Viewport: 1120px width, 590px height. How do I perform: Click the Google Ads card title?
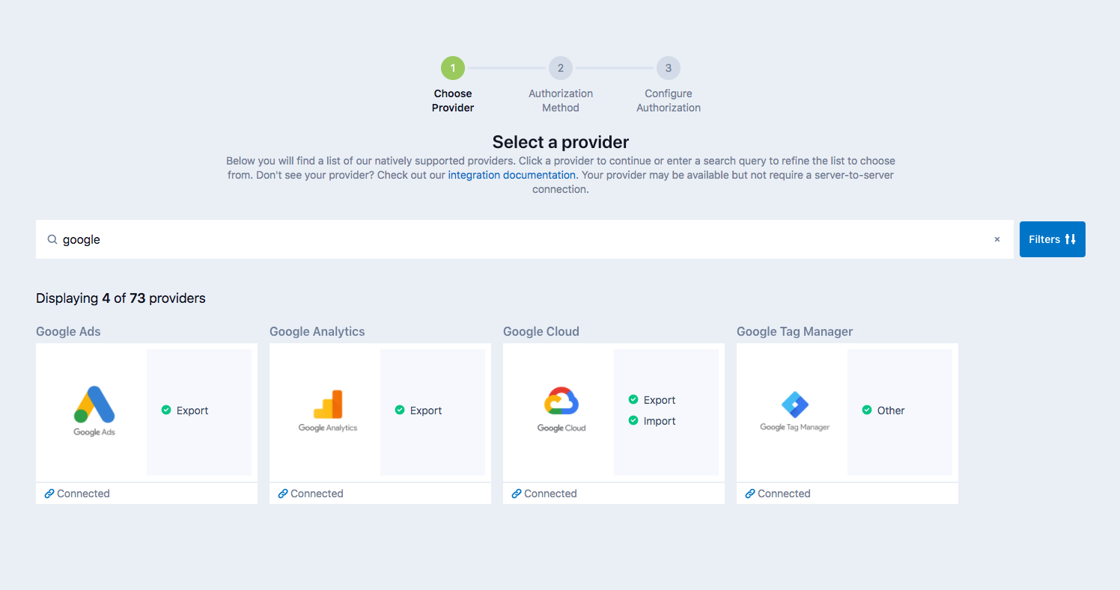[x=68, y=331]
